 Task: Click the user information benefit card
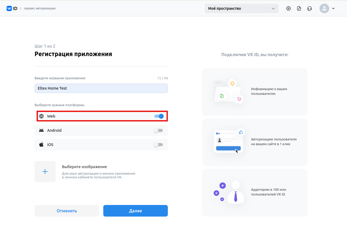click(255, 92)
